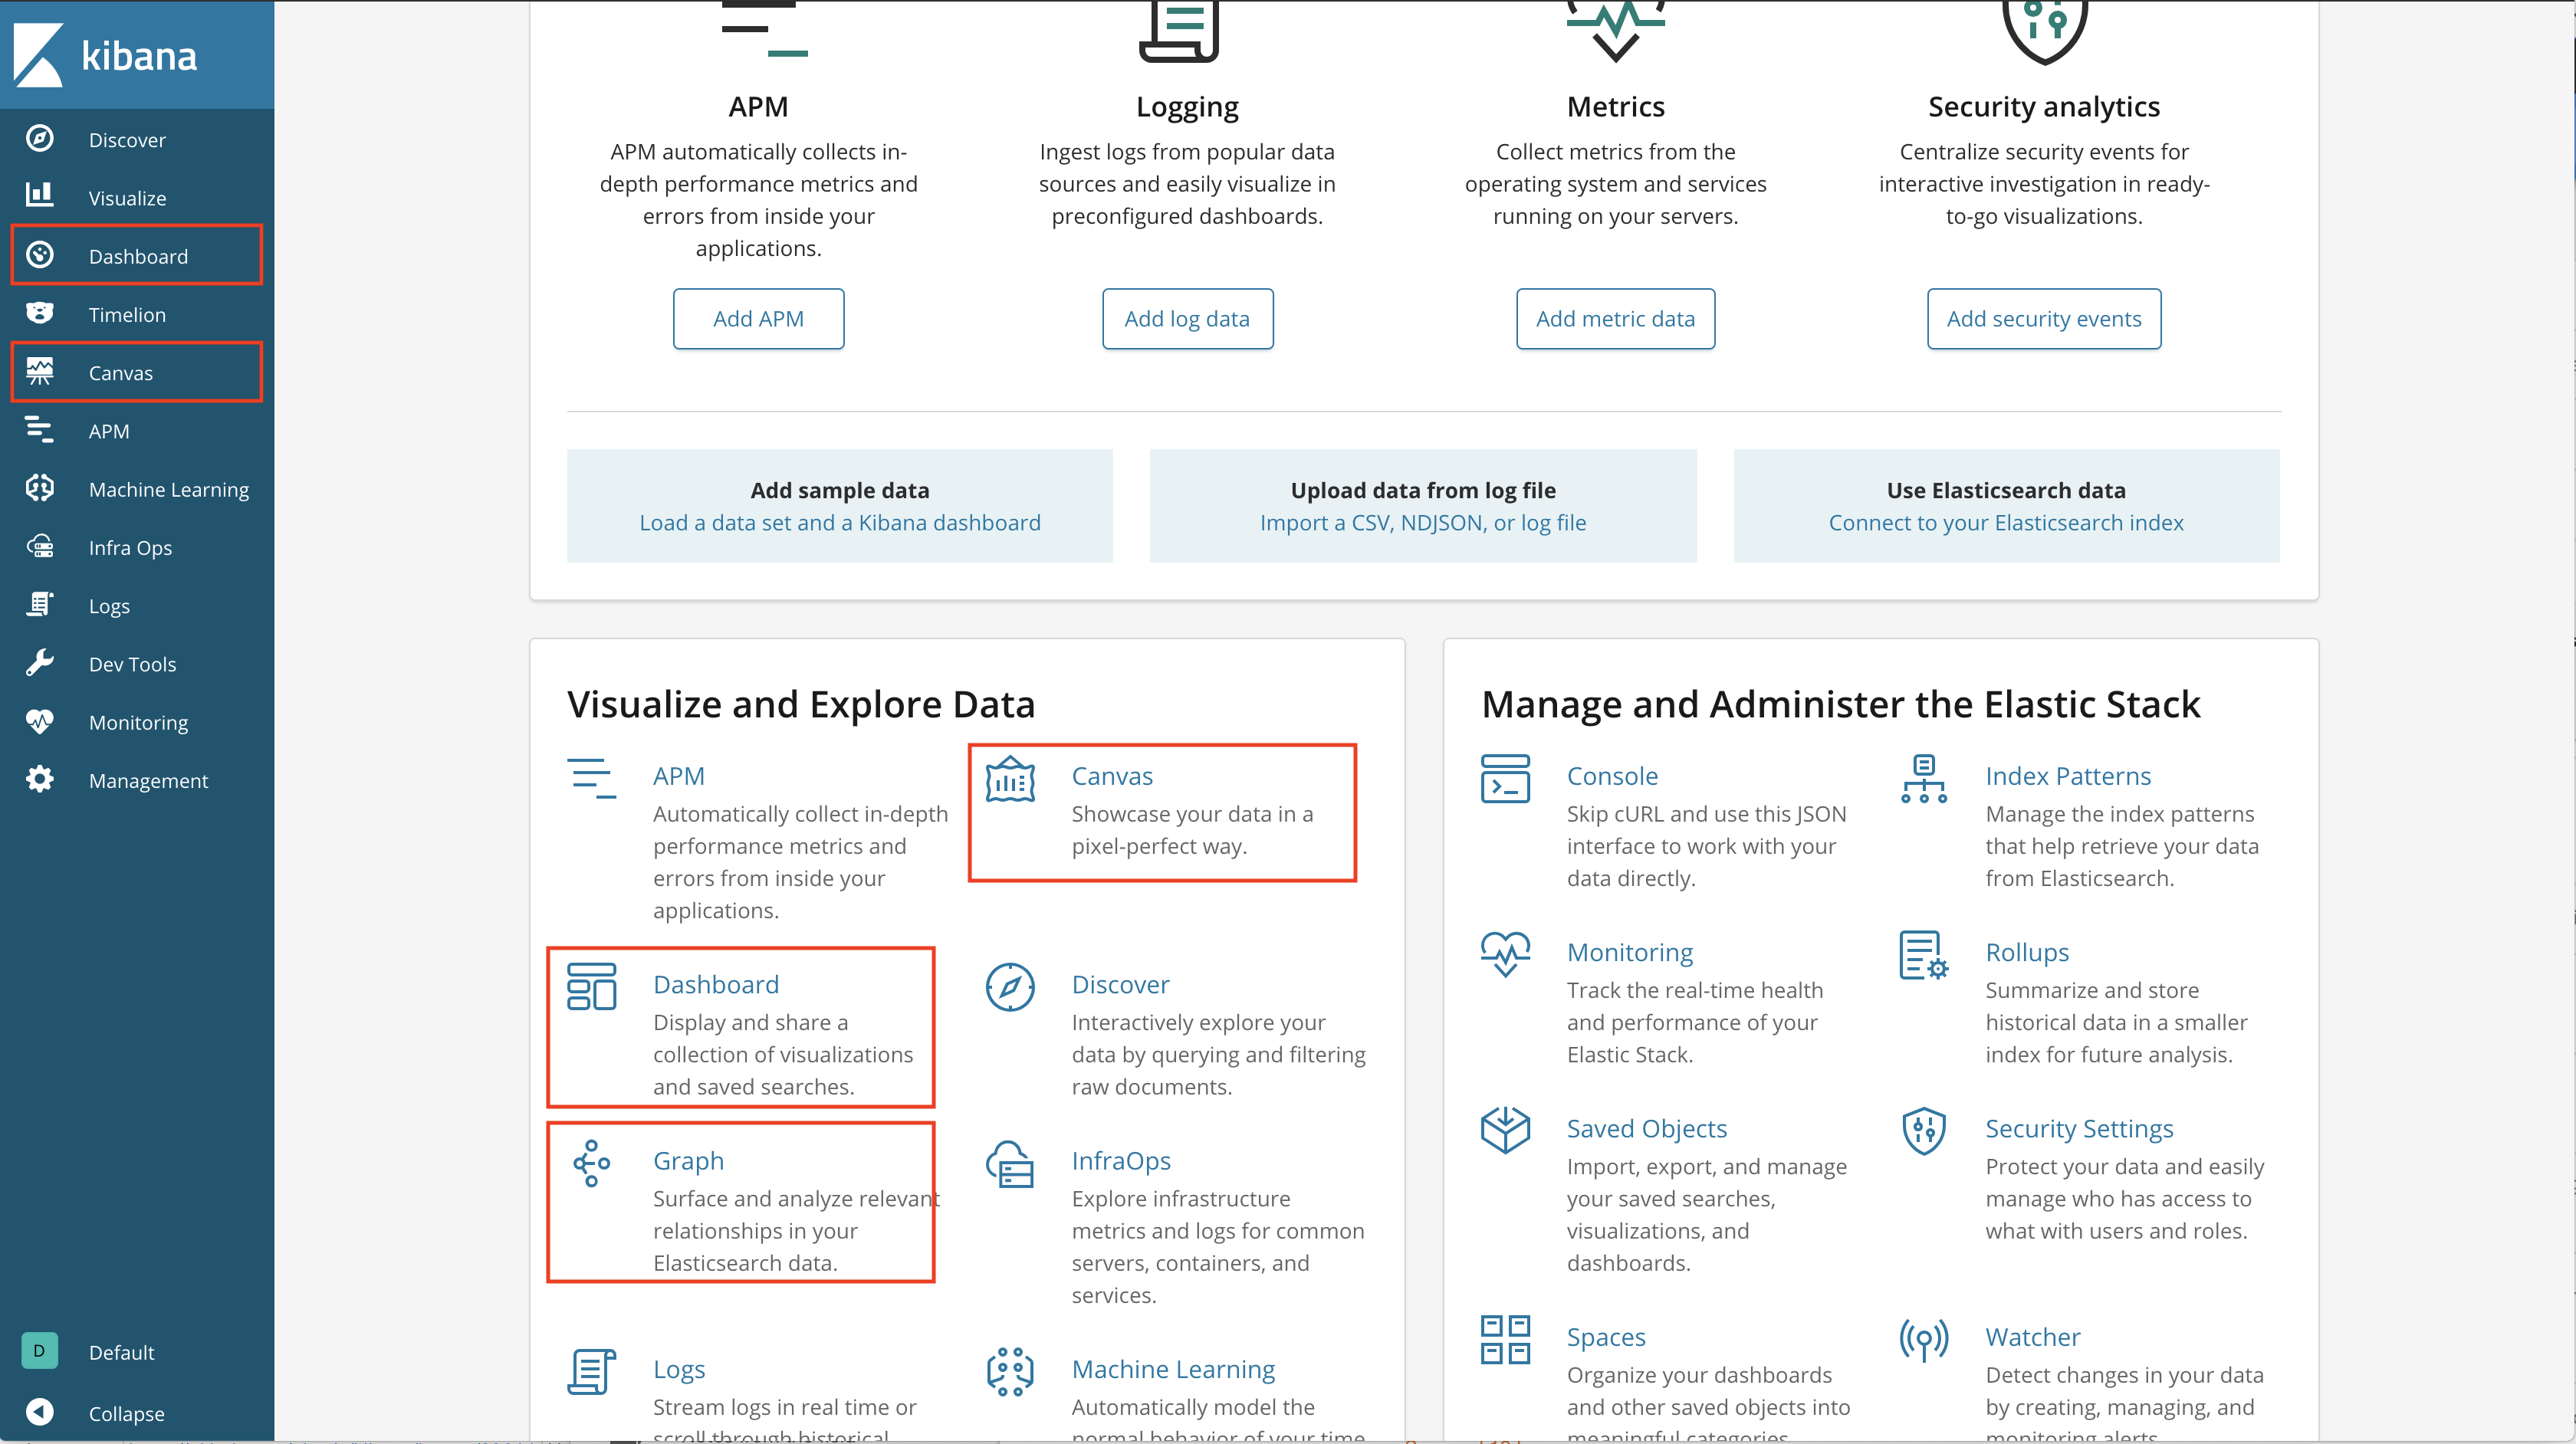Open Monitoring via its heartbeat sidebar icon
Screen dimensions: 2576x1444
40,721
